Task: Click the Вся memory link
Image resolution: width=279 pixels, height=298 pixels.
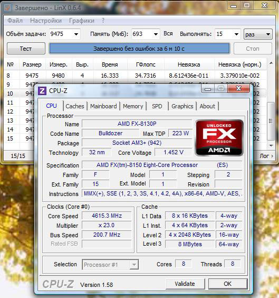Action: [168, 34]
